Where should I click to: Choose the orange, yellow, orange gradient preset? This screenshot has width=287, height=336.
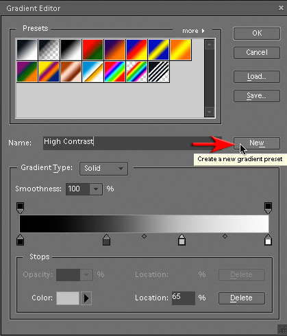pyautogui.click(x=180, y=49)
